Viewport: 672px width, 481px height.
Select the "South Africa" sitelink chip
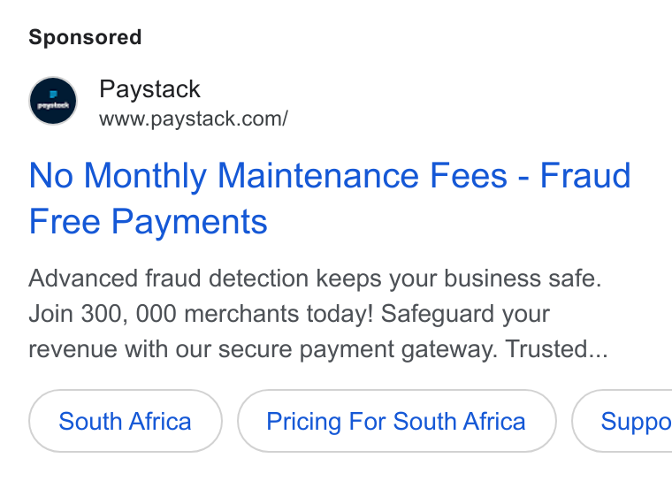tap(126, 421)
